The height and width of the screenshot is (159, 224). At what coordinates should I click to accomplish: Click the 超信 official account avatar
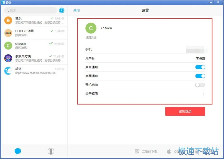(x=8, y=71)
